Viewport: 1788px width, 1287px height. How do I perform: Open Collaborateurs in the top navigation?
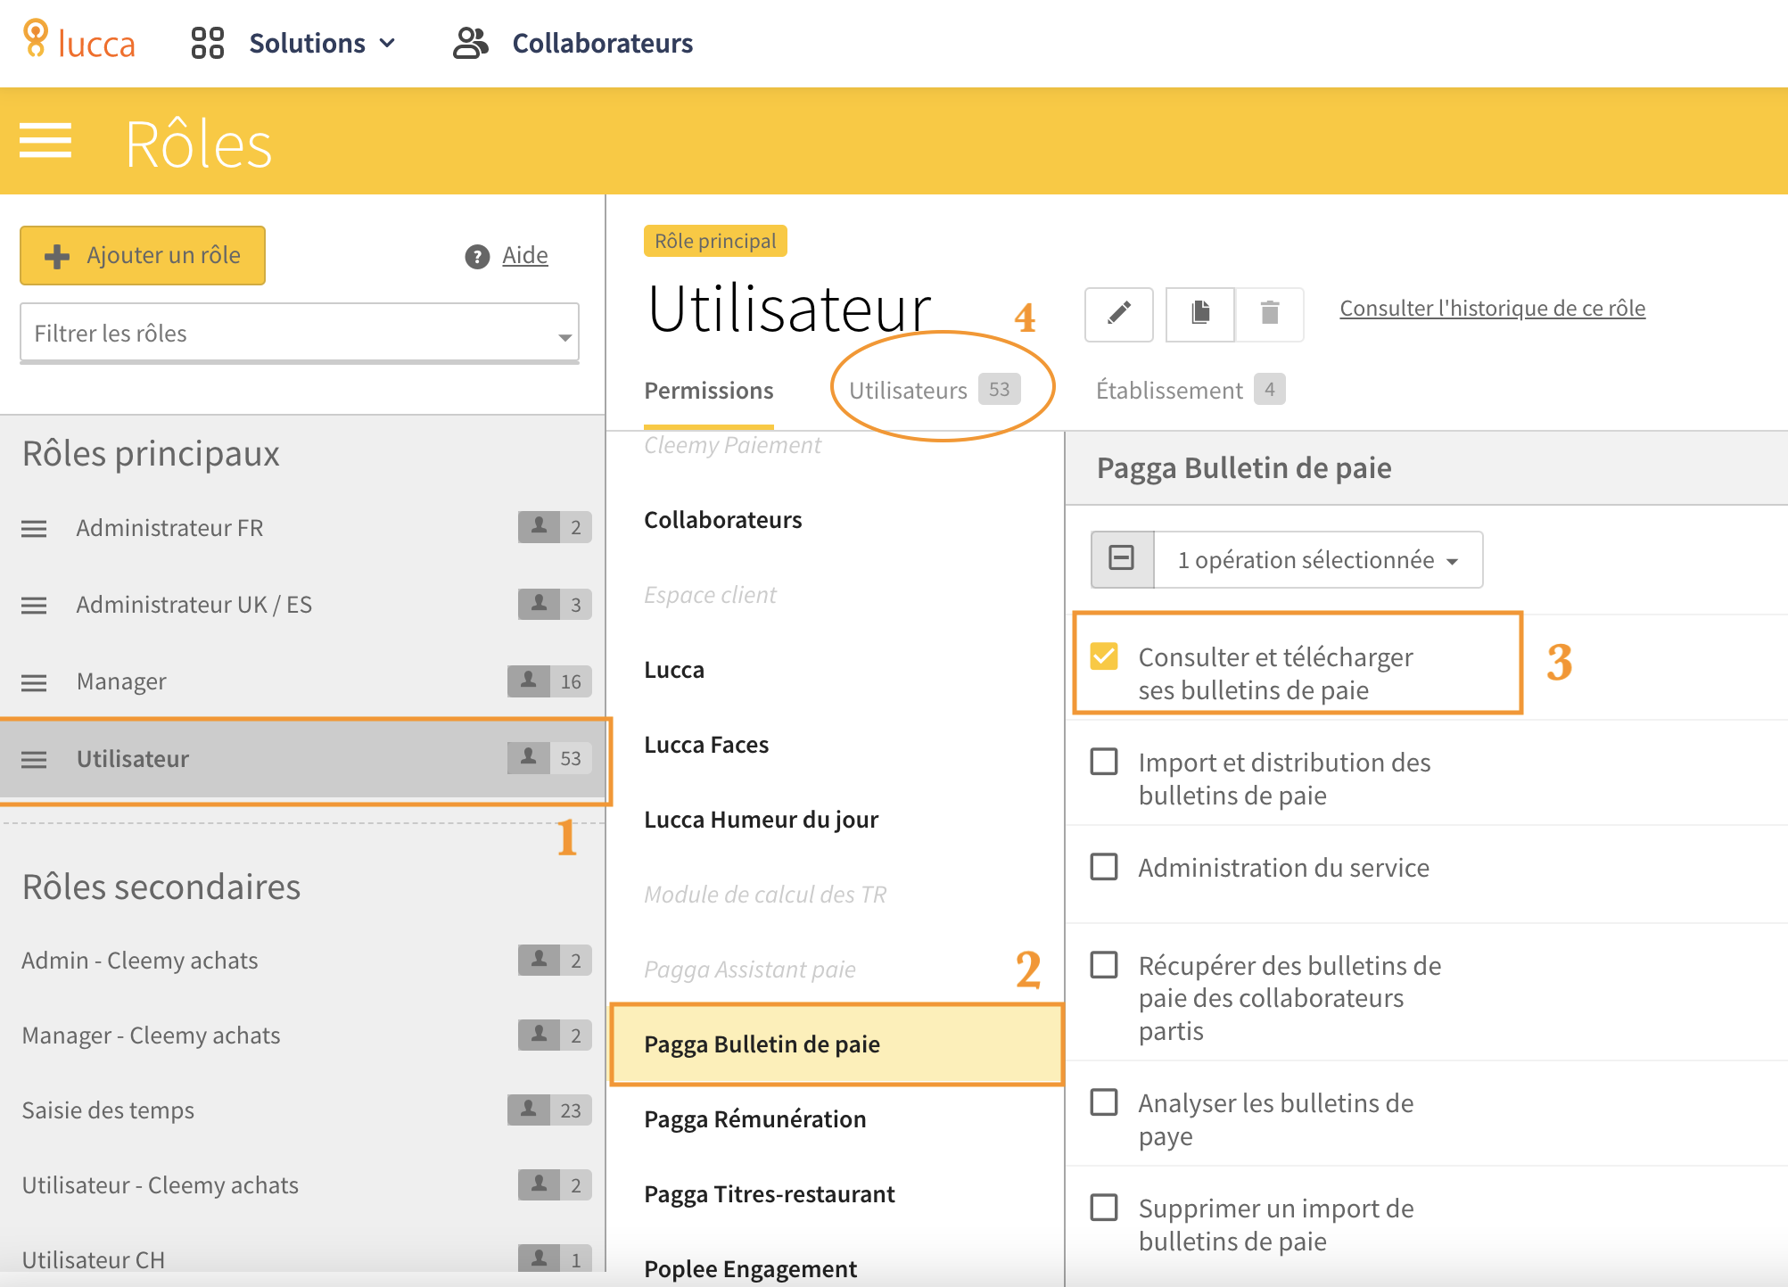[x=603, y=43]
